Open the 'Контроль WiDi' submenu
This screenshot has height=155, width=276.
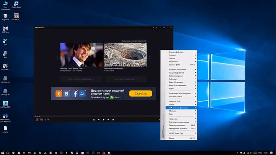coord(181,102)
